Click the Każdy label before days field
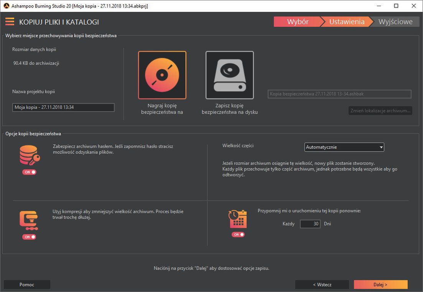Viewport: 423px width, 292px height. (288, 224)
